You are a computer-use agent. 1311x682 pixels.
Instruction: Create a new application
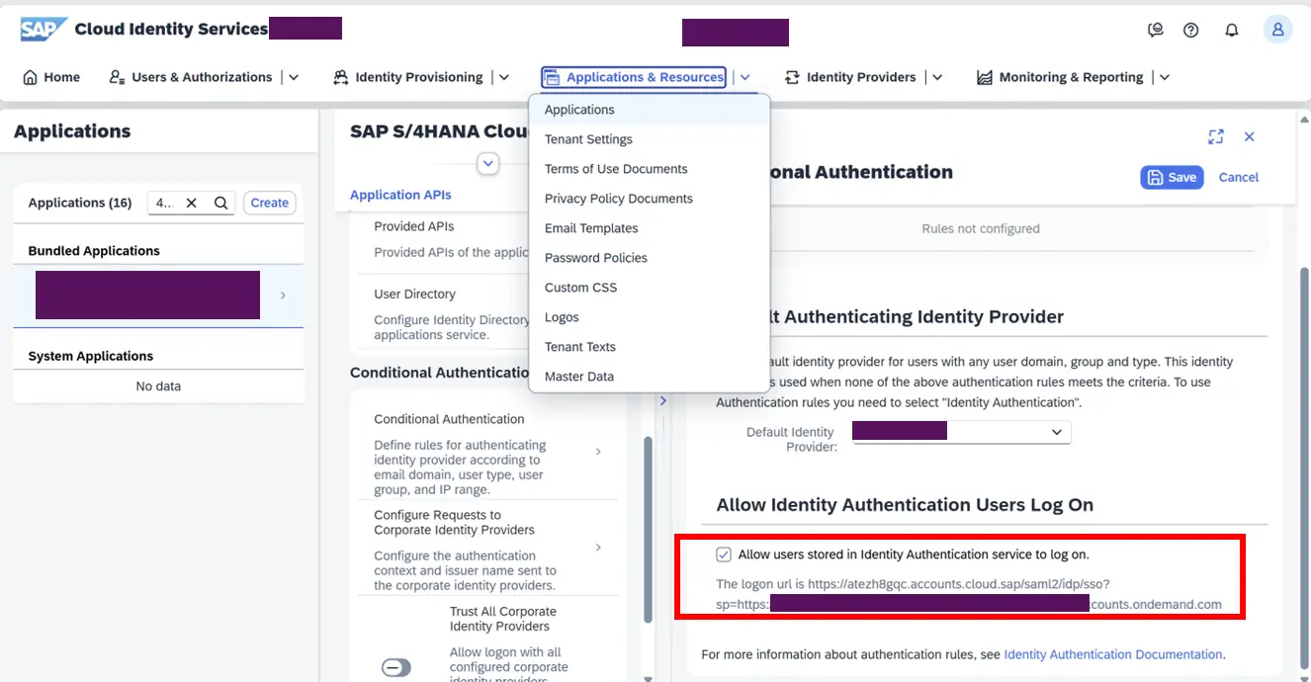point(270,203)
